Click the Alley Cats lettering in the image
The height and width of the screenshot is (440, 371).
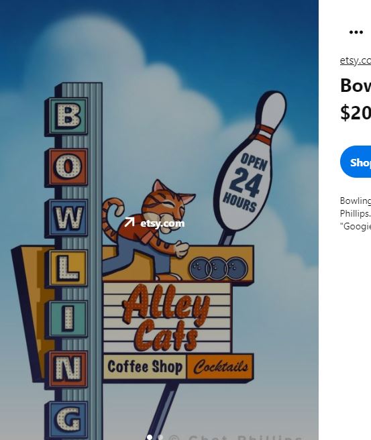click(166, 317)
